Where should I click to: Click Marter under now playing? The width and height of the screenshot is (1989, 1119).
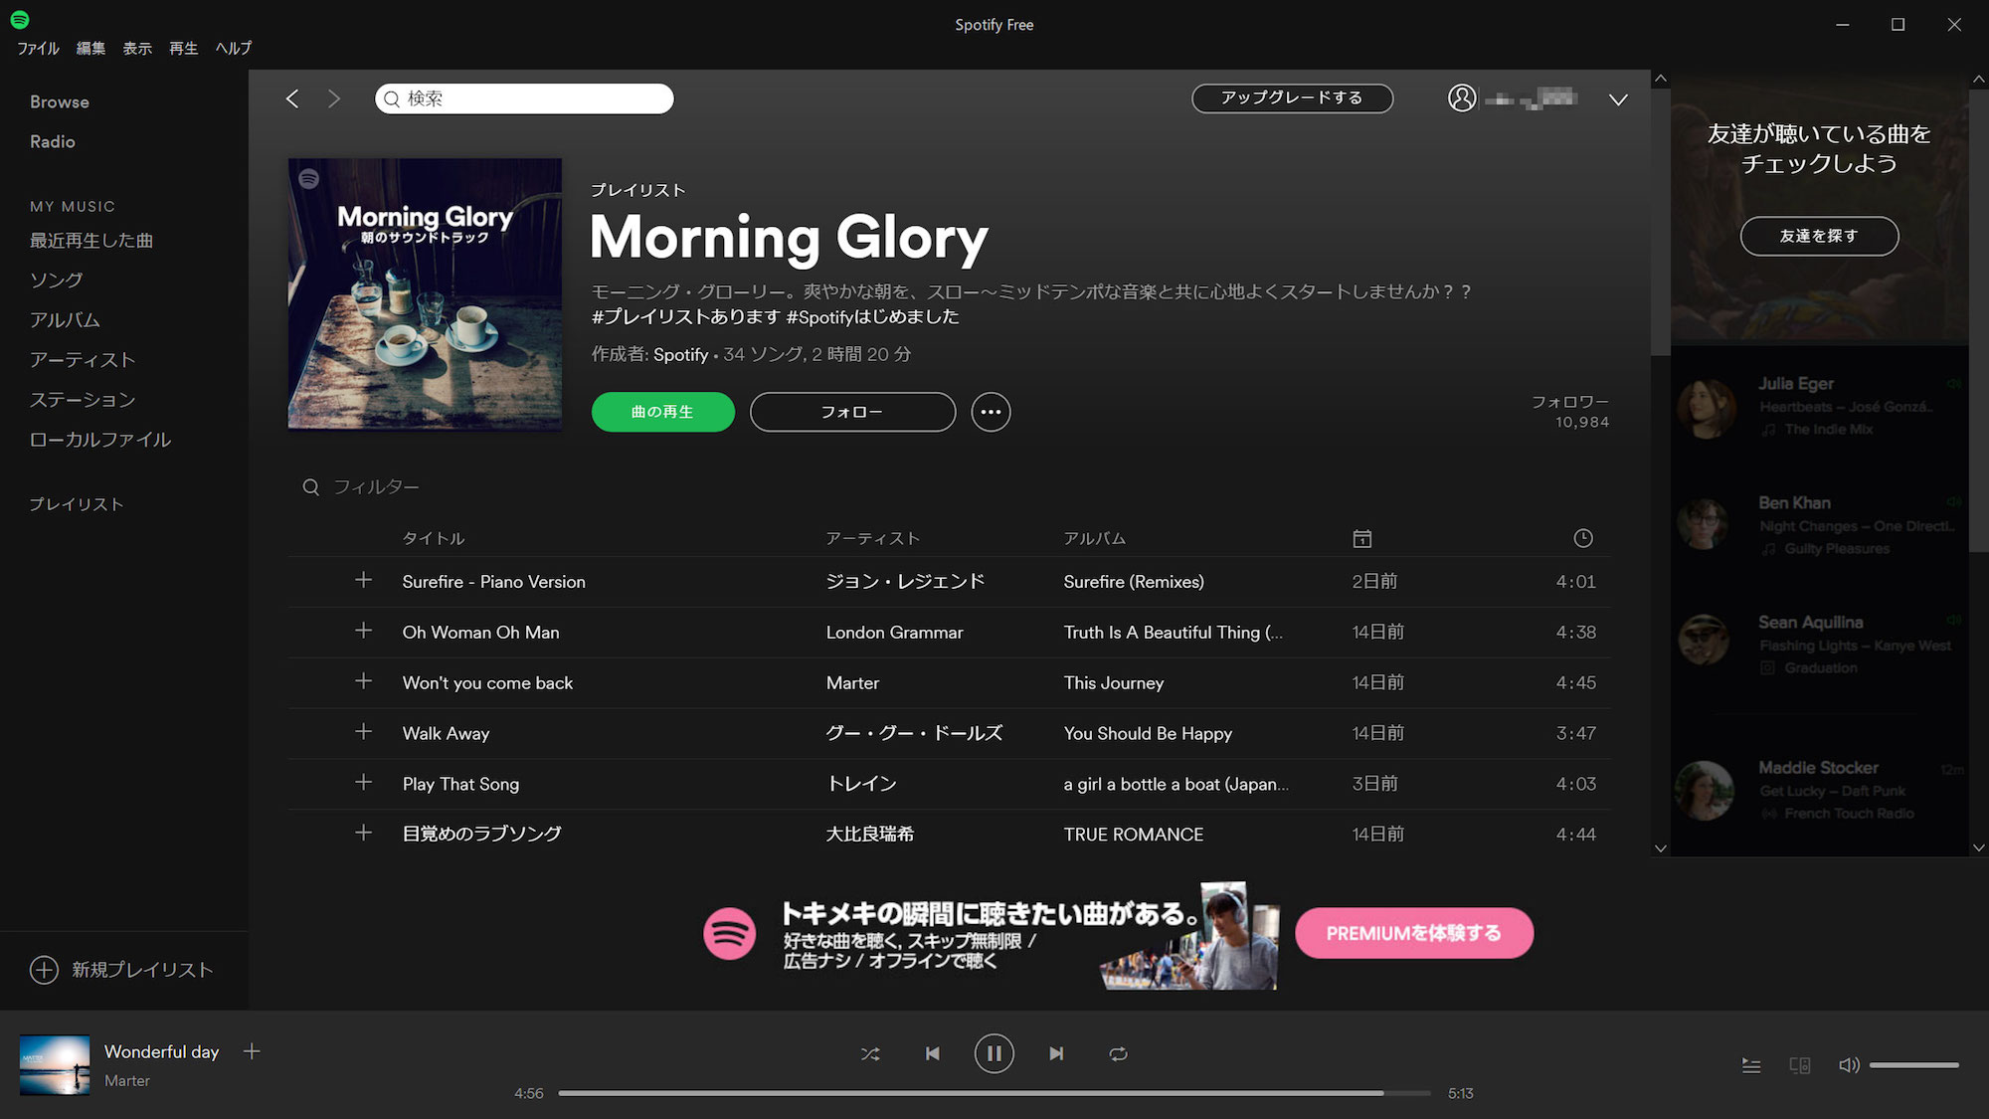click(127, 1081)
